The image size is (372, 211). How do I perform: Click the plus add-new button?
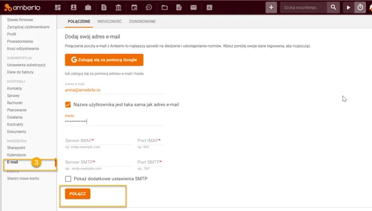click(271, 8)
